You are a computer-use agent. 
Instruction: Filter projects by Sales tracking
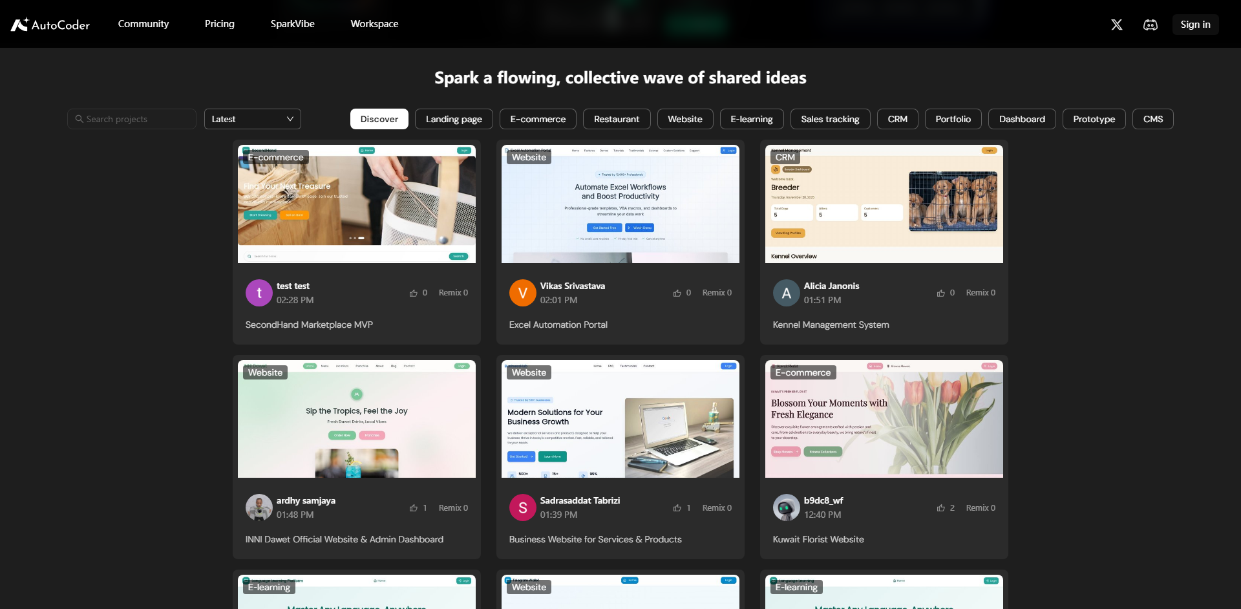click(x=830, y=119)
